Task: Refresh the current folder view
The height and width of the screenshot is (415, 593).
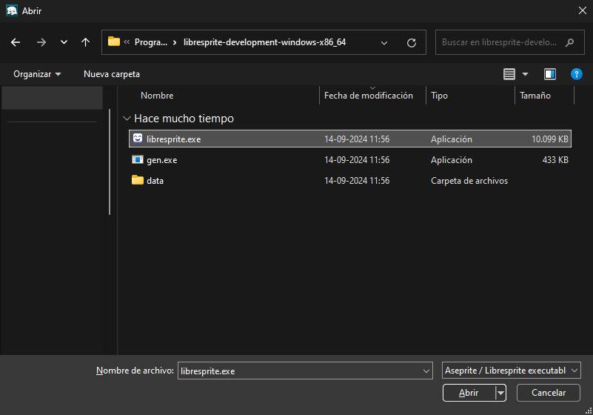Action: (x=412, y=42)
